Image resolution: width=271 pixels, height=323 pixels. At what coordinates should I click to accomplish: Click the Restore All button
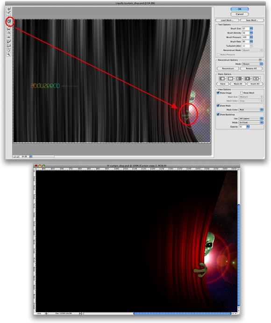(251, 68)
